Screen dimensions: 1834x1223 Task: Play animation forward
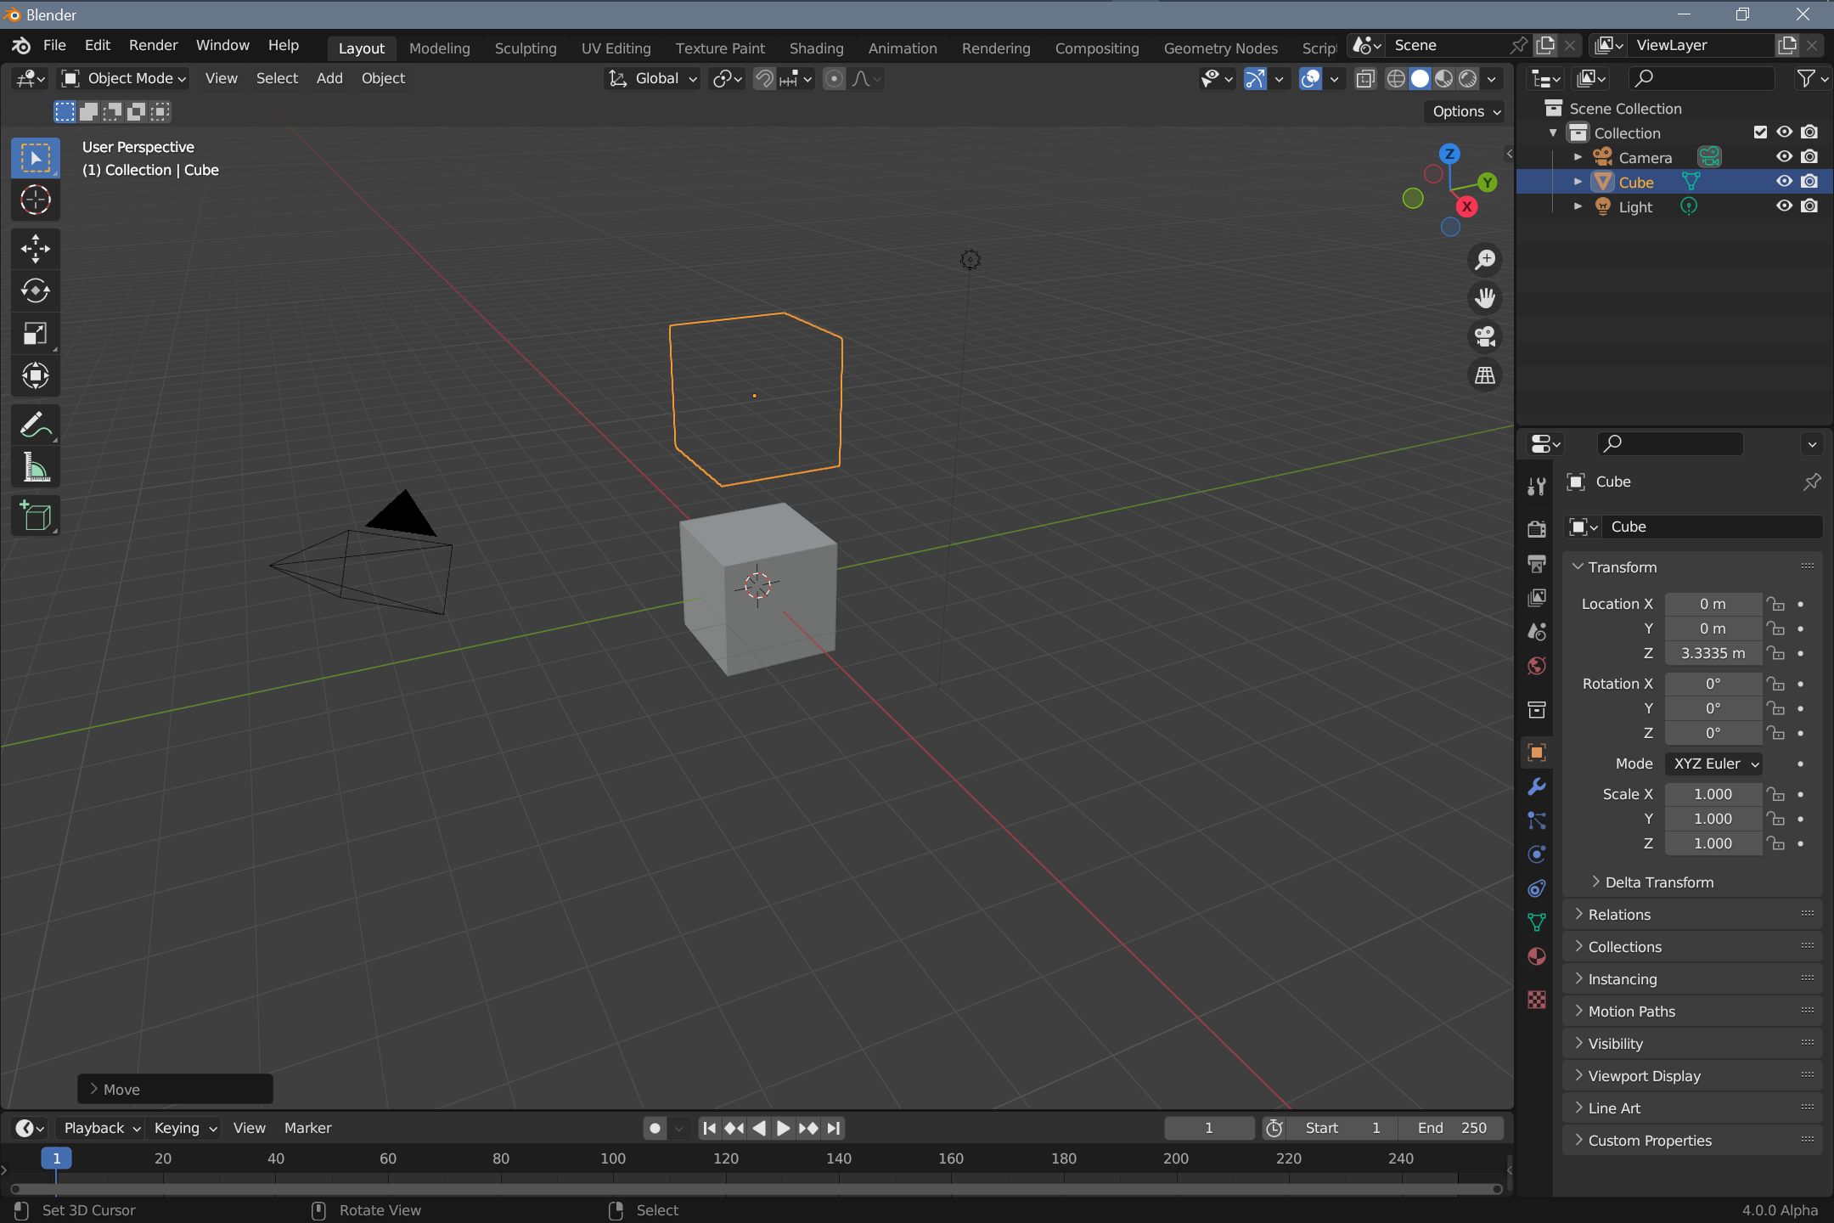click(x=783, y=1128)
